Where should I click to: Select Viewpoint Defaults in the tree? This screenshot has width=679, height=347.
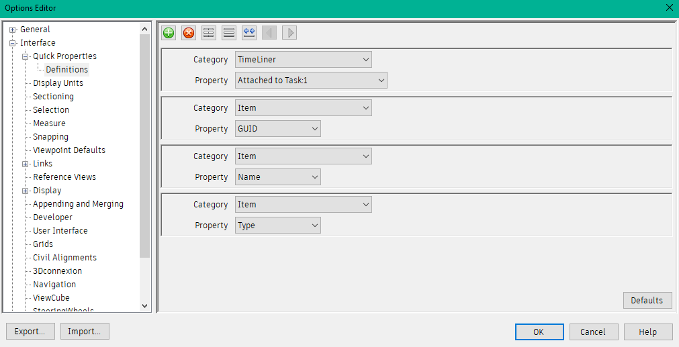pos(69,150)
